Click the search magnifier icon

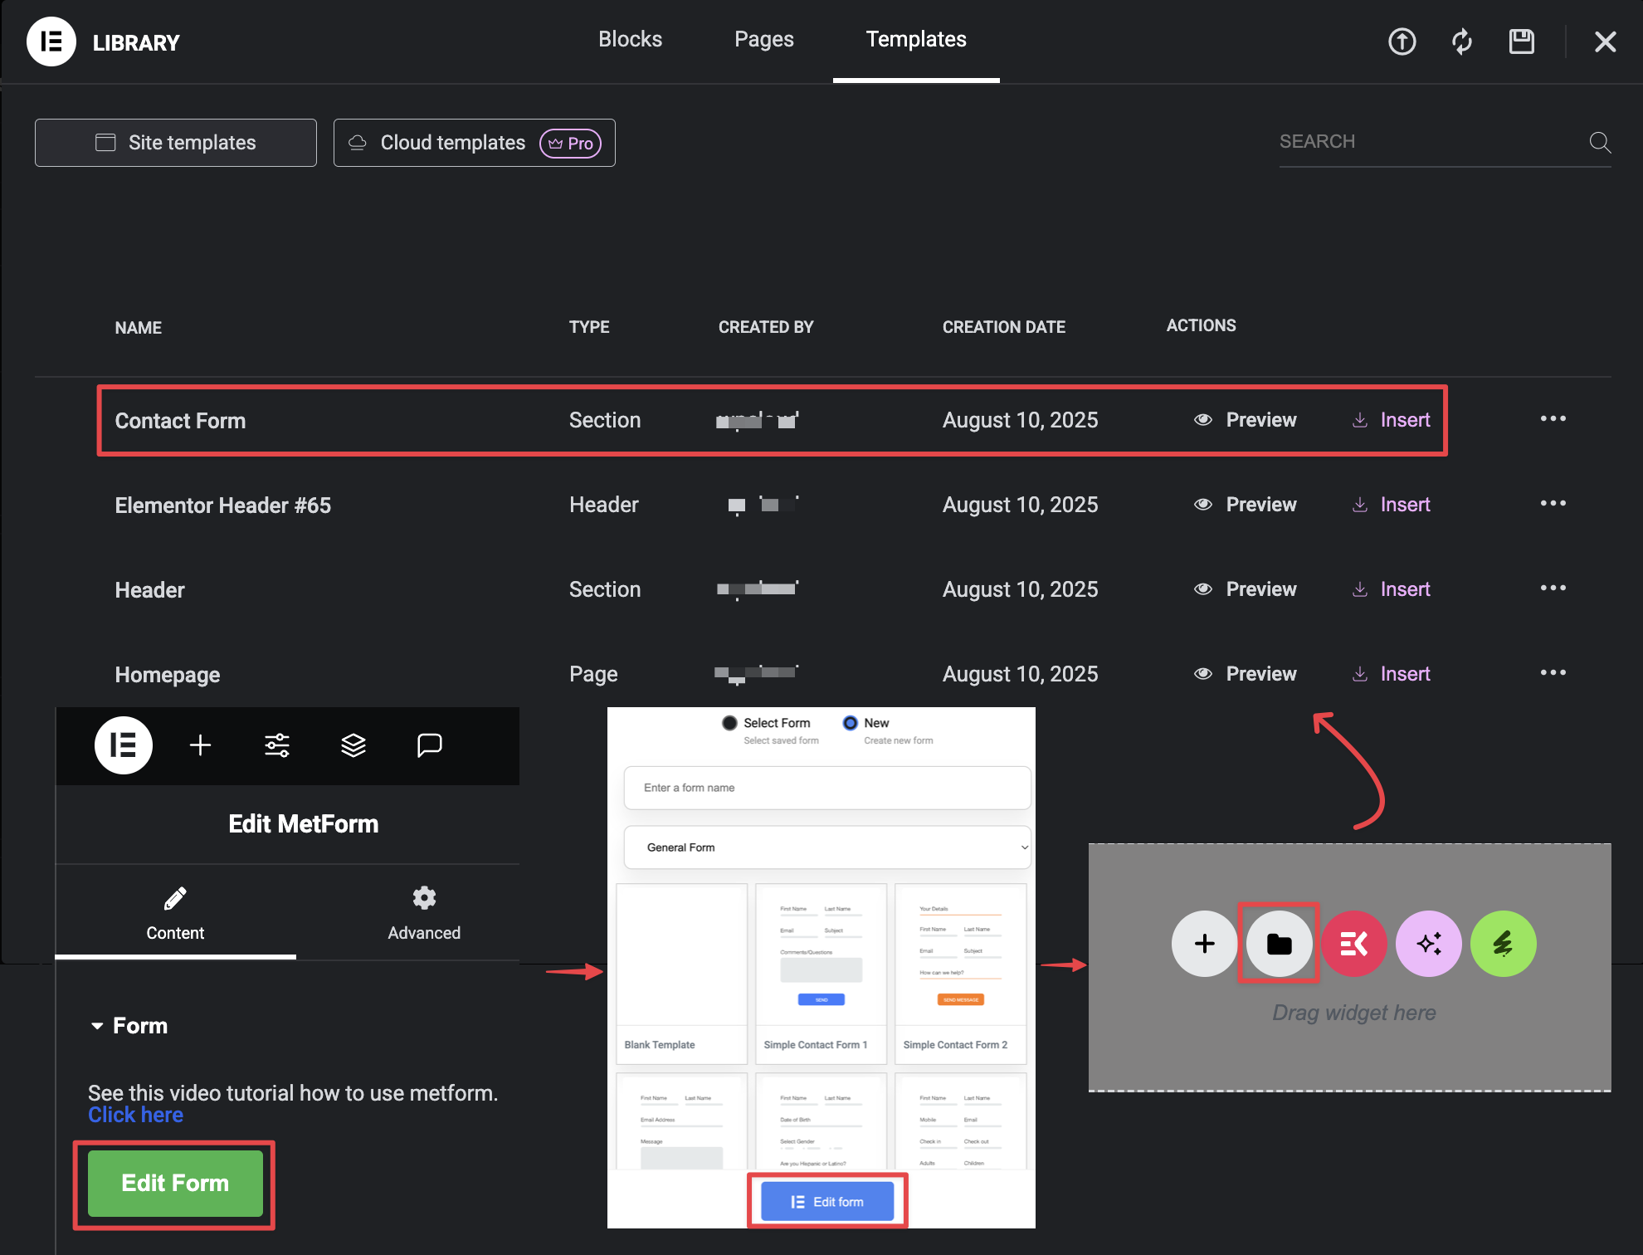coord(1600,143)
